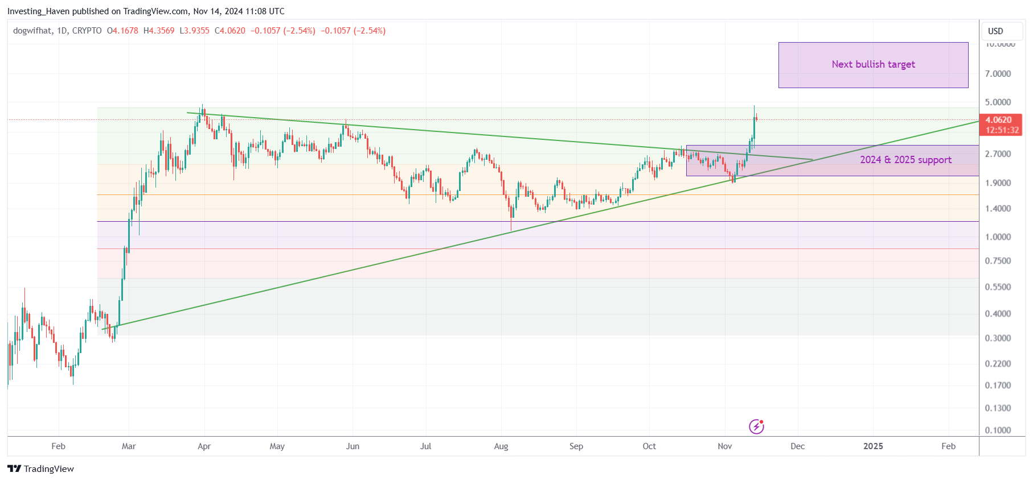This screenshot has width=1033, height=481.
Task: Click the low value L3.9355
Action: tap(194, 31)
